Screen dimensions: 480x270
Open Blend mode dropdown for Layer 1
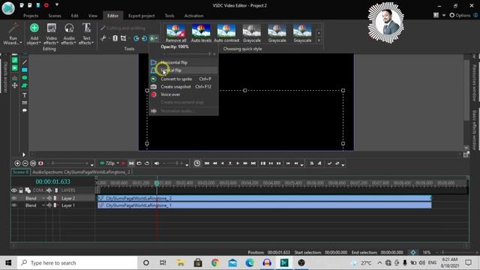tap(35, 205)
